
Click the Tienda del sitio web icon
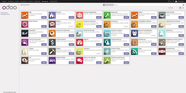(80, 33)
